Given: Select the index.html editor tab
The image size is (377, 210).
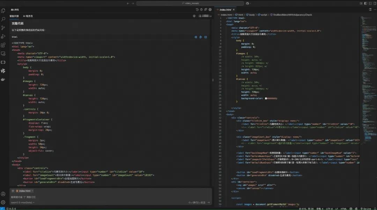Looking at the screenshot, I should [225, 10].
